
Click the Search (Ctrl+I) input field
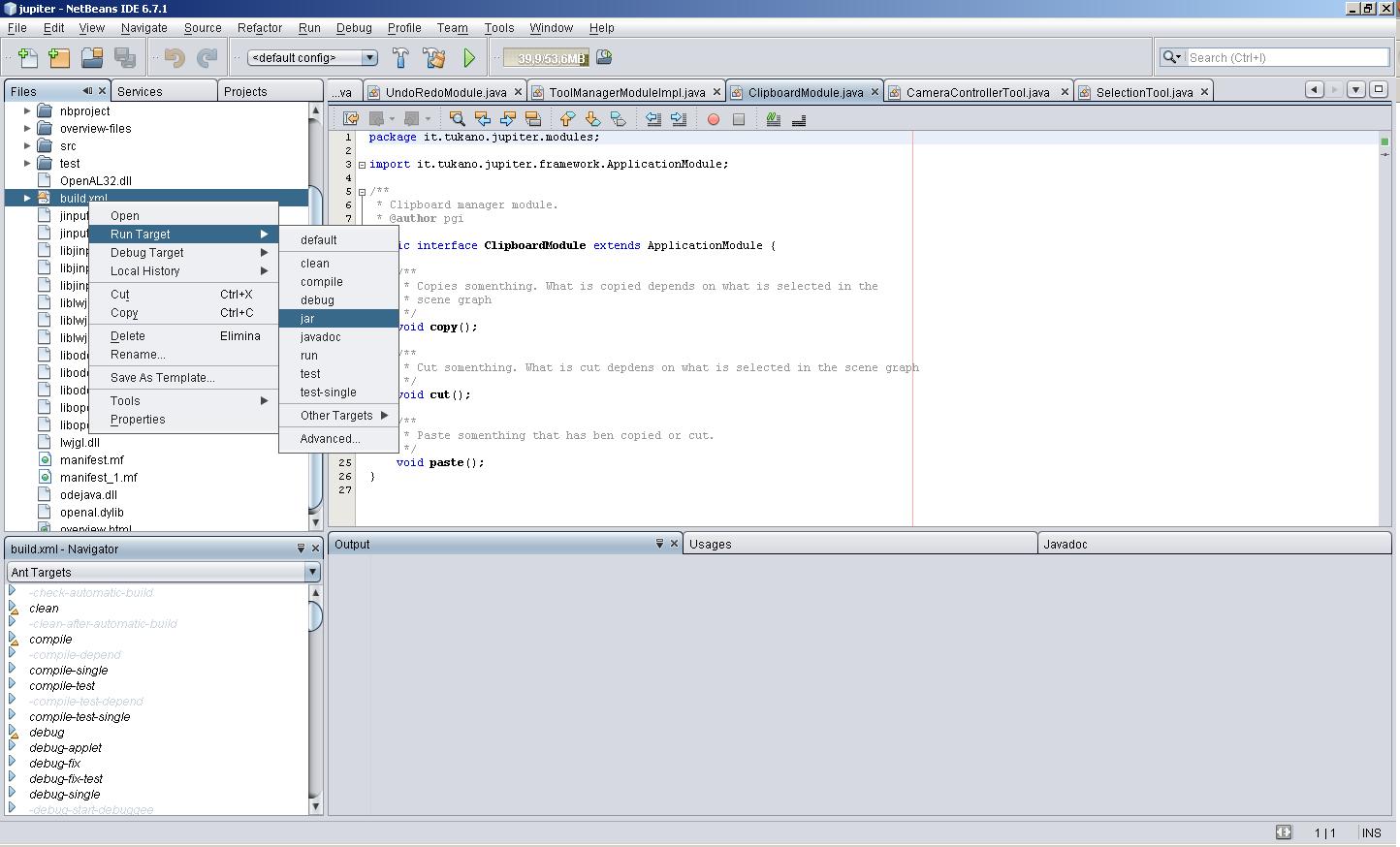(x=1288, y=57)
